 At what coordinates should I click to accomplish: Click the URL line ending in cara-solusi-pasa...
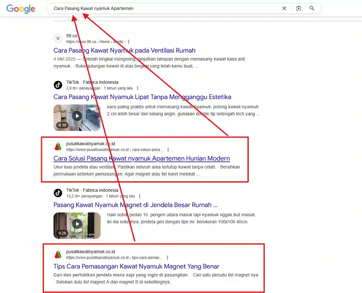(x=115, y=150)
